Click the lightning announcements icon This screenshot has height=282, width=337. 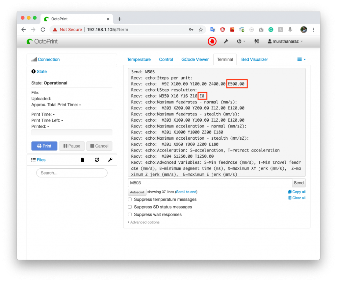[x=256, y=41]
